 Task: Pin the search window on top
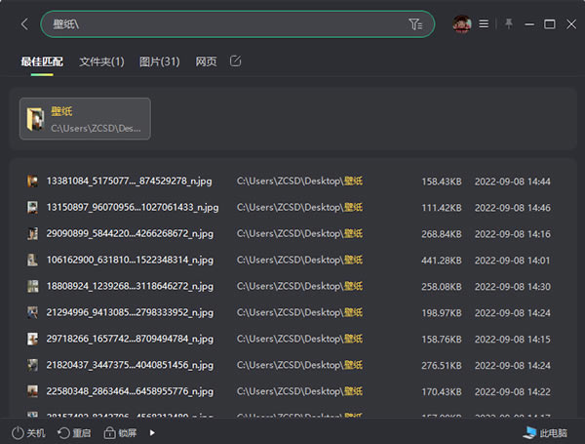(508, 23)
